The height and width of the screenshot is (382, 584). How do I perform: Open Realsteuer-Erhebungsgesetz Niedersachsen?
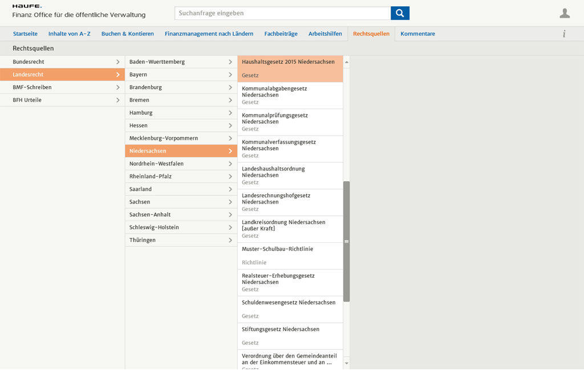coord(290,283)
